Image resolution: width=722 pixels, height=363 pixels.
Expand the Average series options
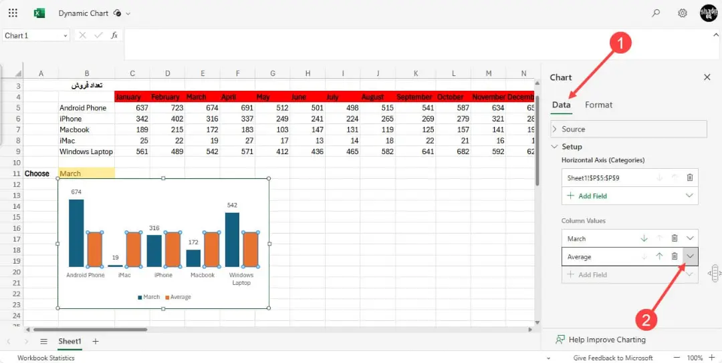[x=690, y=256]
